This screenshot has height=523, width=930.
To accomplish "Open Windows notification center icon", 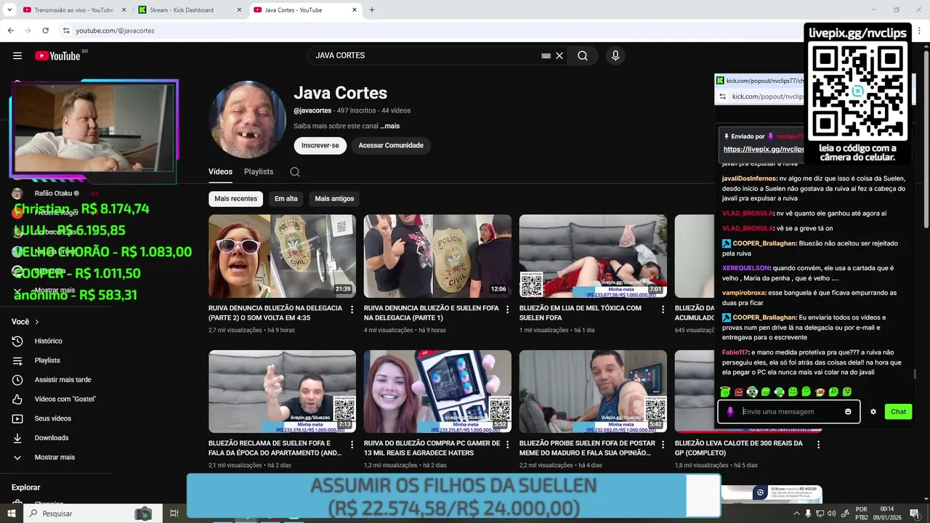I will pyautogui.click(x=917, y=514).
